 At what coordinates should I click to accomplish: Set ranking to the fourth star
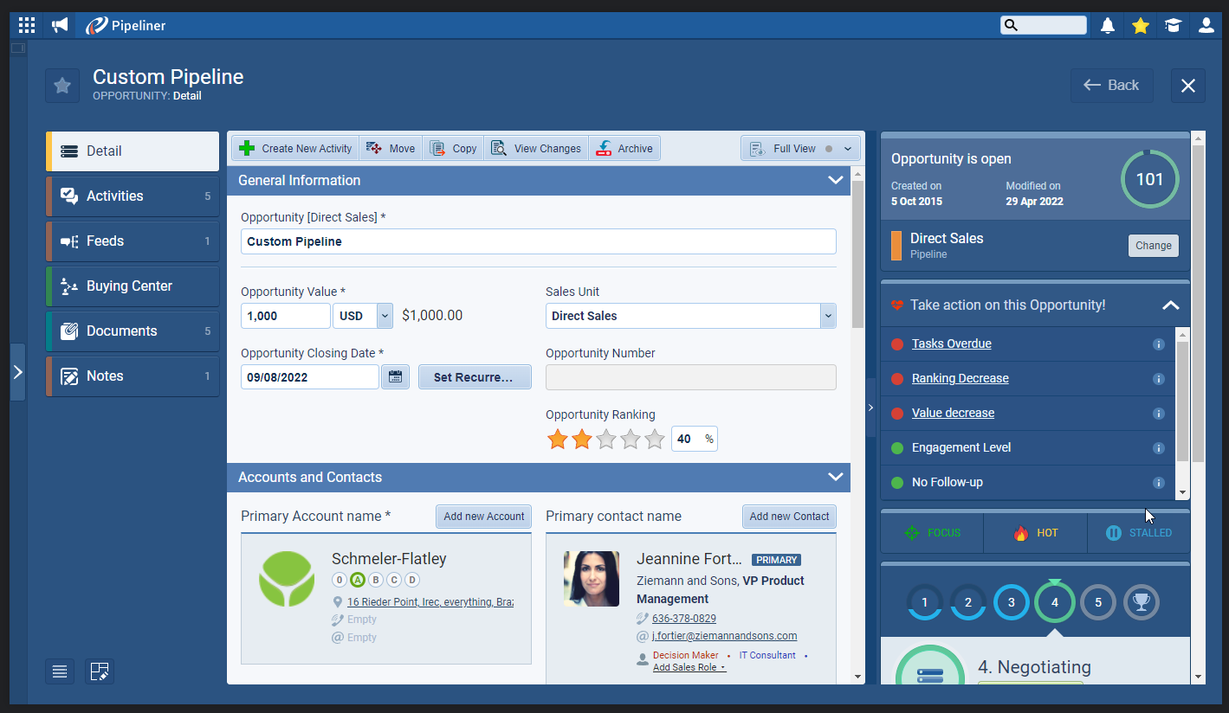pyautogui.click(x=631, y=440)
